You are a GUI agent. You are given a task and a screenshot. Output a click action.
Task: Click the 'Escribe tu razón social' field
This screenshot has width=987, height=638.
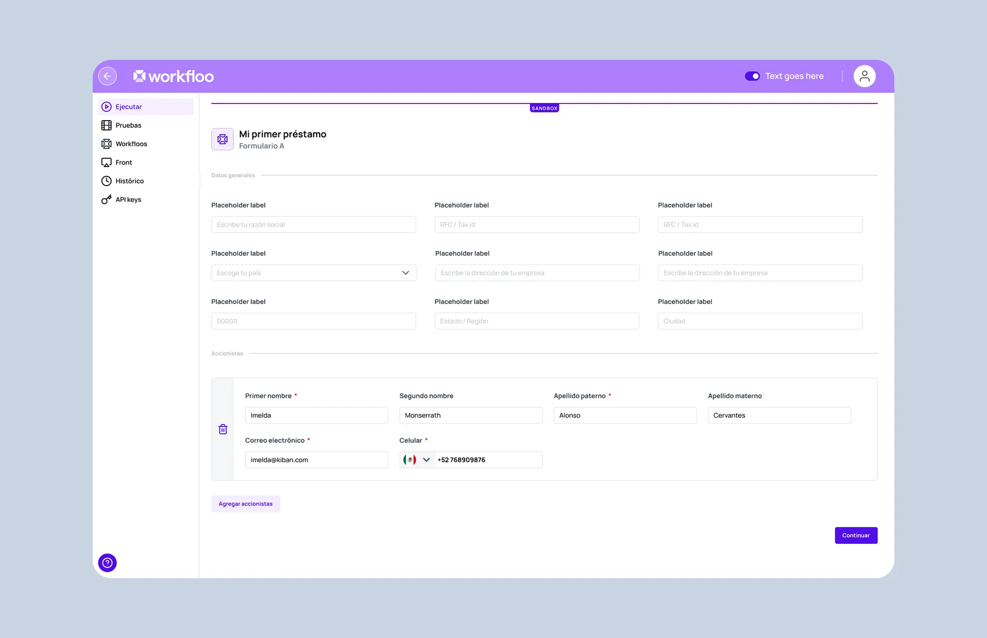(x=313, y=225)
